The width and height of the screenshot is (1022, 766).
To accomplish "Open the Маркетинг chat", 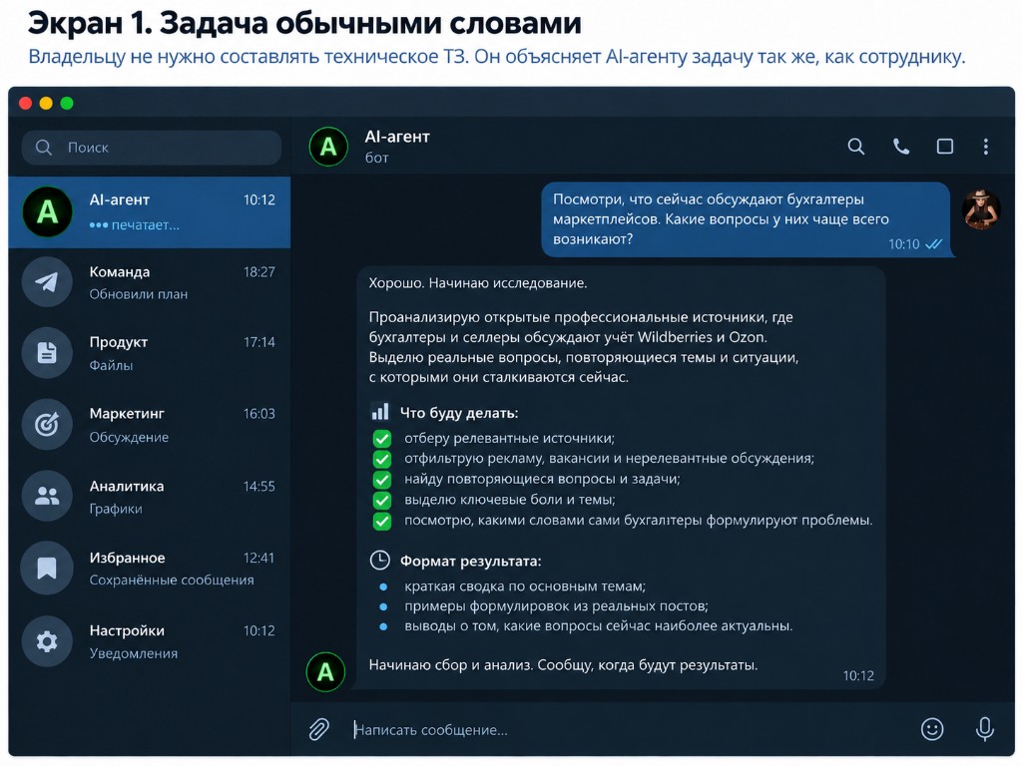I will 150,425.
